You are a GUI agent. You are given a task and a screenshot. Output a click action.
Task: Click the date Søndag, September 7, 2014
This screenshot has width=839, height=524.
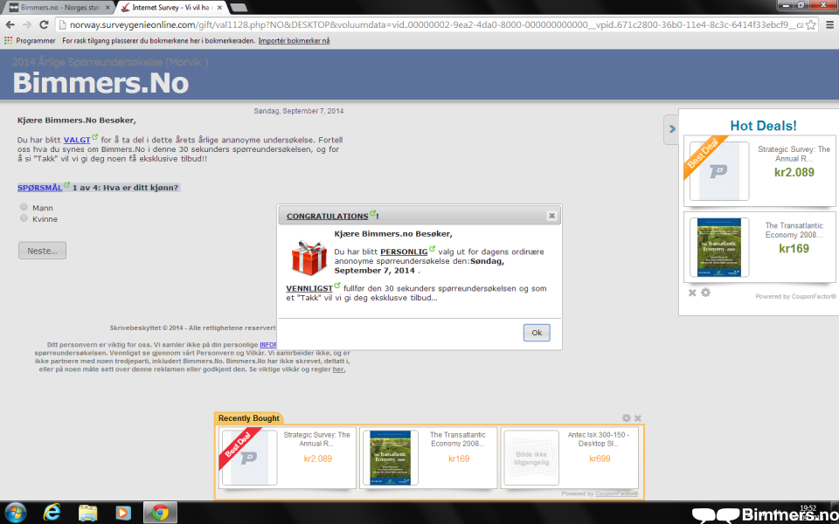pos(299,111)
